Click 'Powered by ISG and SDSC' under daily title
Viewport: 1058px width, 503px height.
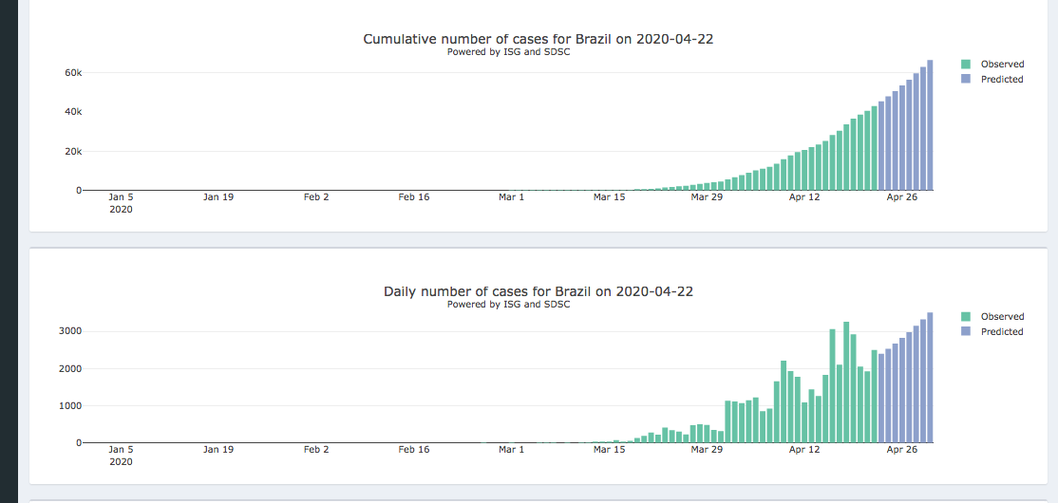[508, 305]
